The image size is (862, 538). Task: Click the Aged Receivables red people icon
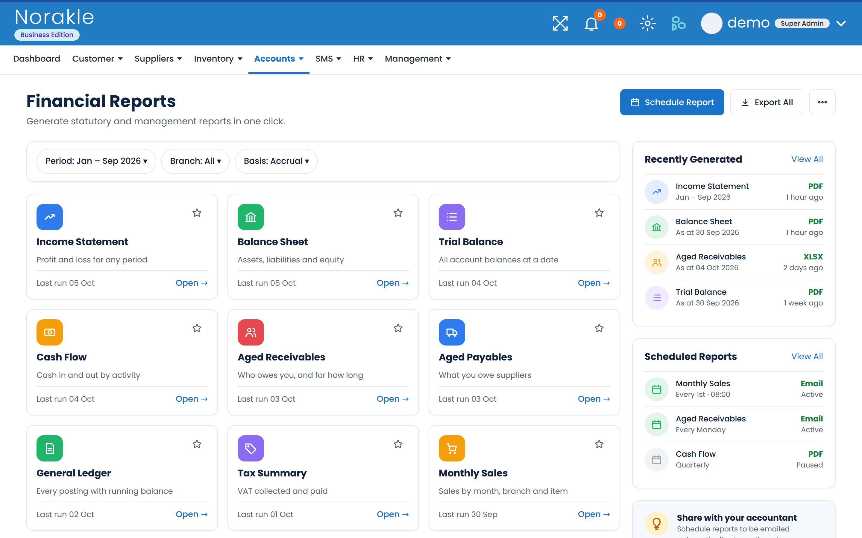[251, 332]
